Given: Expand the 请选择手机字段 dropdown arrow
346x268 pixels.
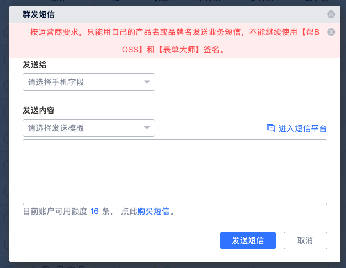Looking at the screenshot, I should (147, 82).
